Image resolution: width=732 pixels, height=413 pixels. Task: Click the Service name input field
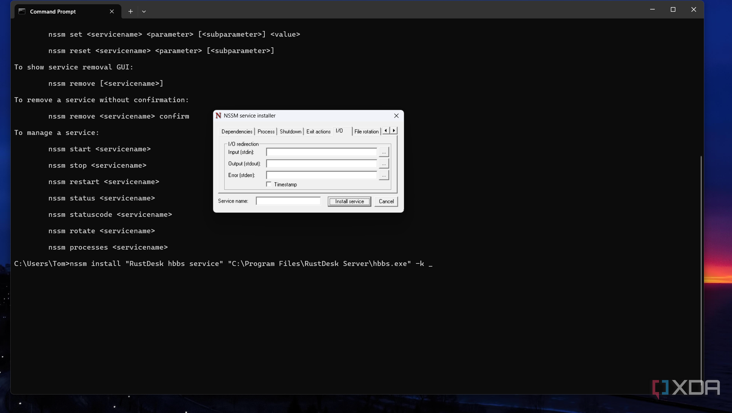tap(288, 202)
